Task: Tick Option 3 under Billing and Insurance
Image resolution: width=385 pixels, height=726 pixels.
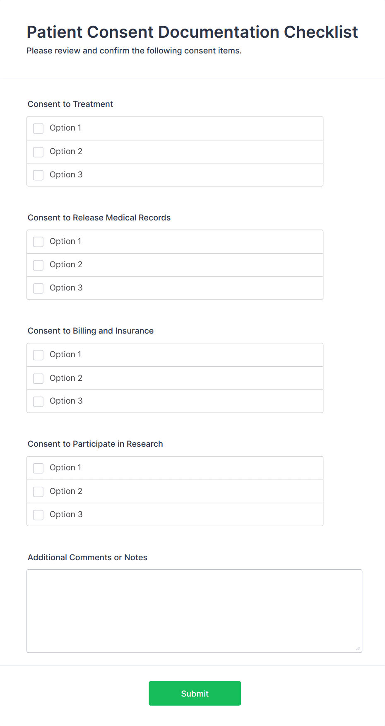Action: (38, 402)
